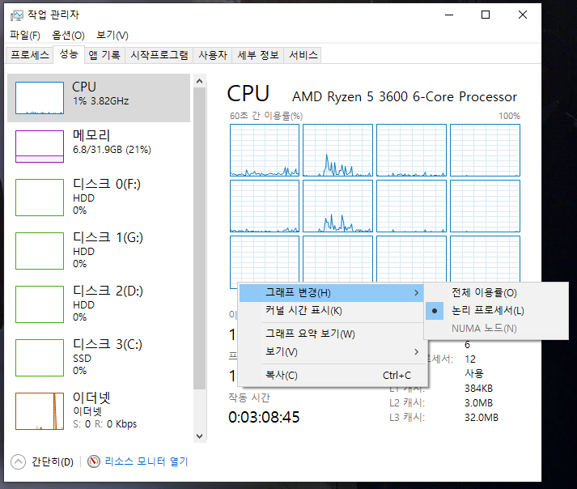Image resolution: width=577 pixels, height=489 pixels.
Task: Click the uptime value 0:03:08:45
Action: pyautogui.click(x=264, y=417)
